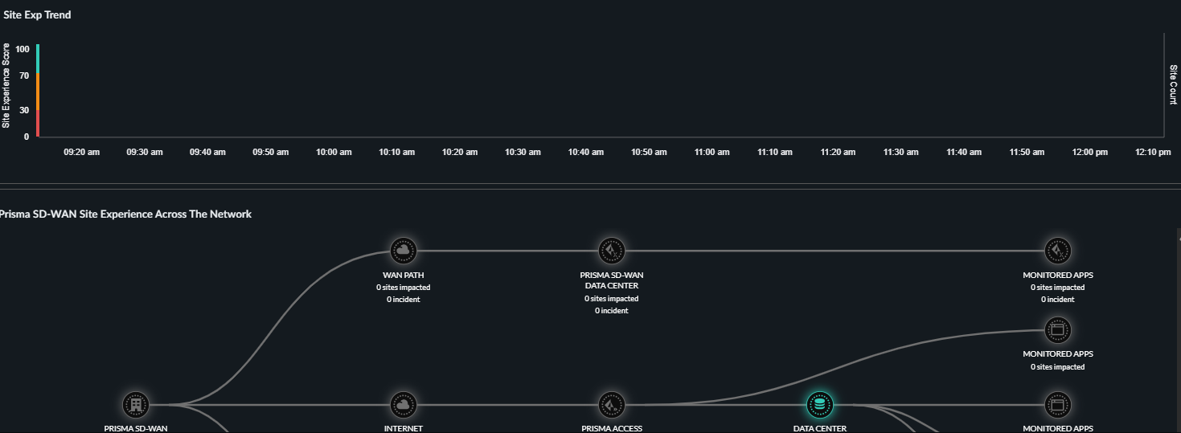
Task: Click the 'Site Count' axis label
Action: pyautogui.click(x=1173, y=85)
